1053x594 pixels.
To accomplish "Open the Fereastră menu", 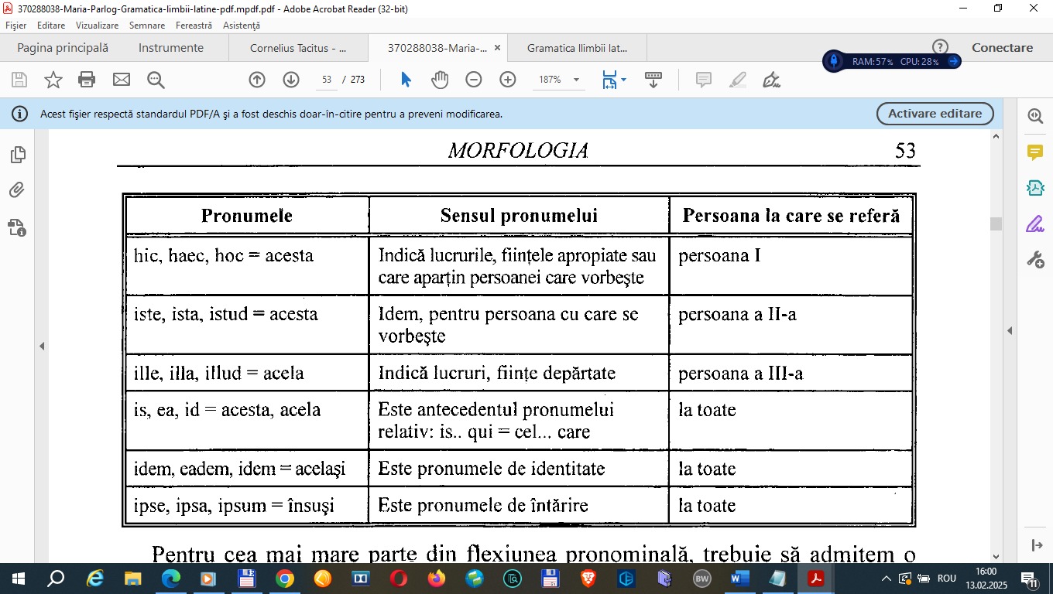I will tap(194, 26).
